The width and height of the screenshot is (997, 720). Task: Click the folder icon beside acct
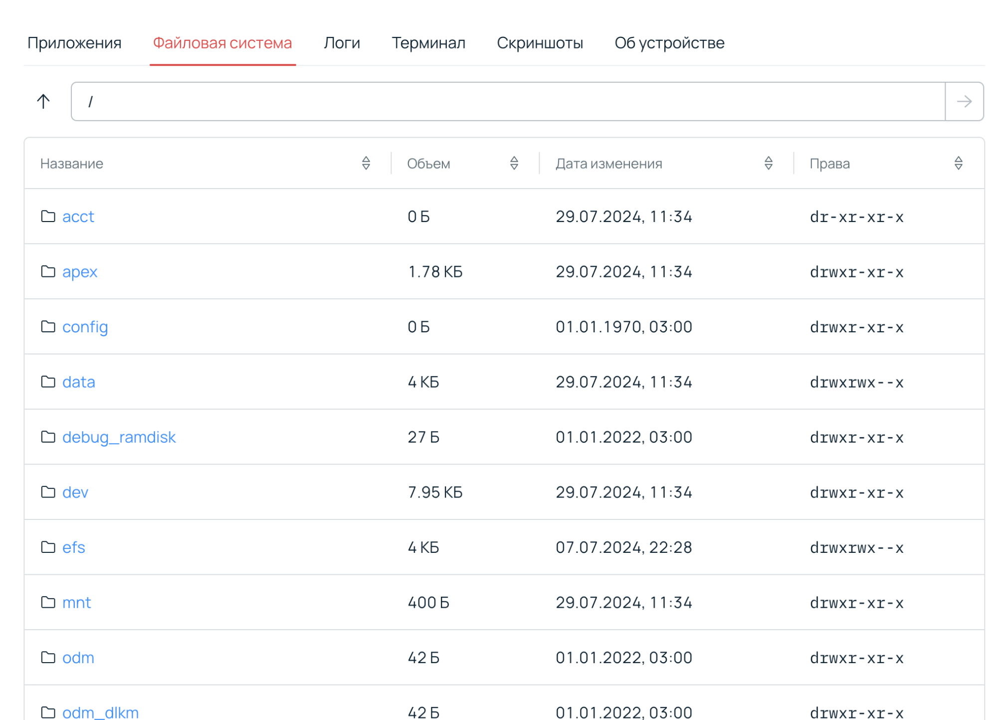coord(48,216)
